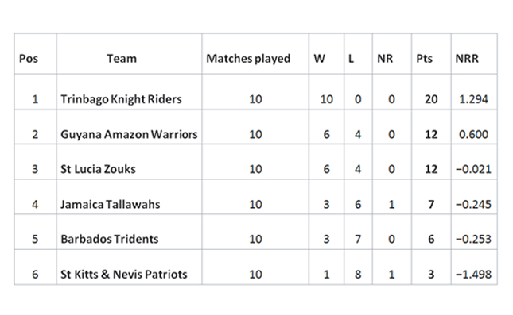Click Guyana Amazon Warriors team name
513x315 pixels.
tap(129, 134)
